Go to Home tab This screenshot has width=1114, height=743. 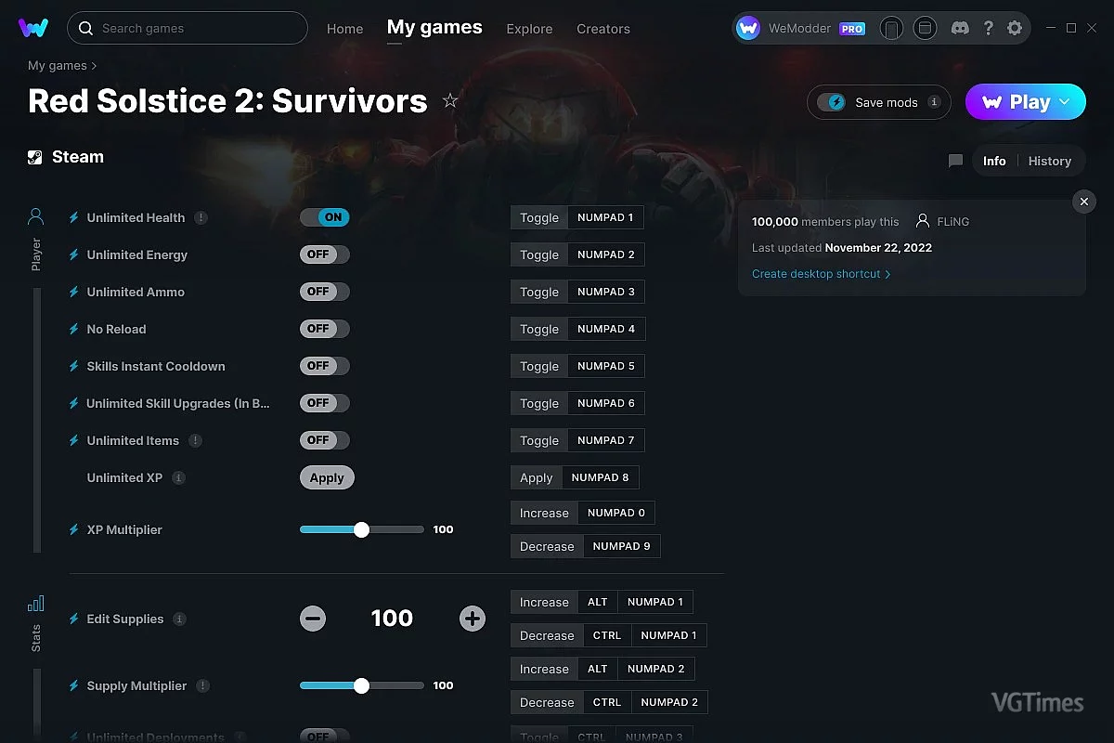345,29
